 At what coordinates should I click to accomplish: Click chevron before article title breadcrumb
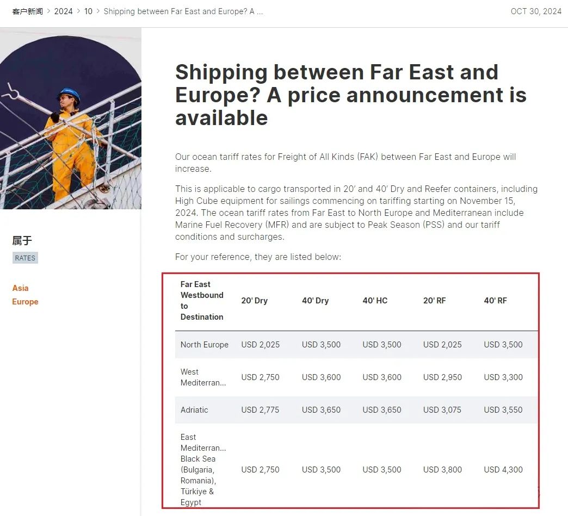coord(98,11)
